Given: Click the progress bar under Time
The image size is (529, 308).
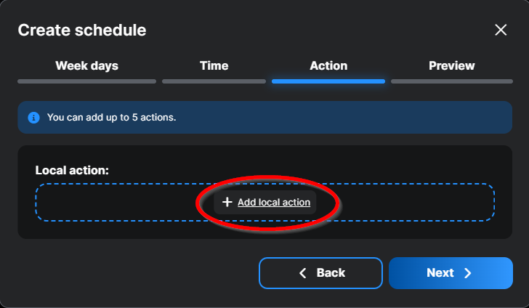Looking at the screenshot, I should pyautogui.click(x=214, y=81).
